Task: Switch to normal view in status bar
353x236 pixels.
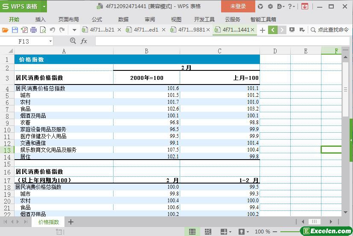Action: (193, 232)
